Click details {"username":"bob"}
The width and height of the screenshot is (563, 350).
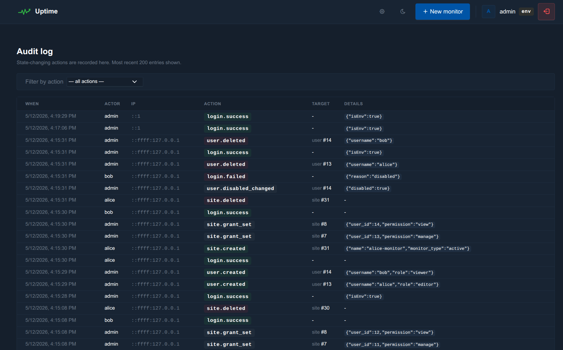click(x=369, y=141)
